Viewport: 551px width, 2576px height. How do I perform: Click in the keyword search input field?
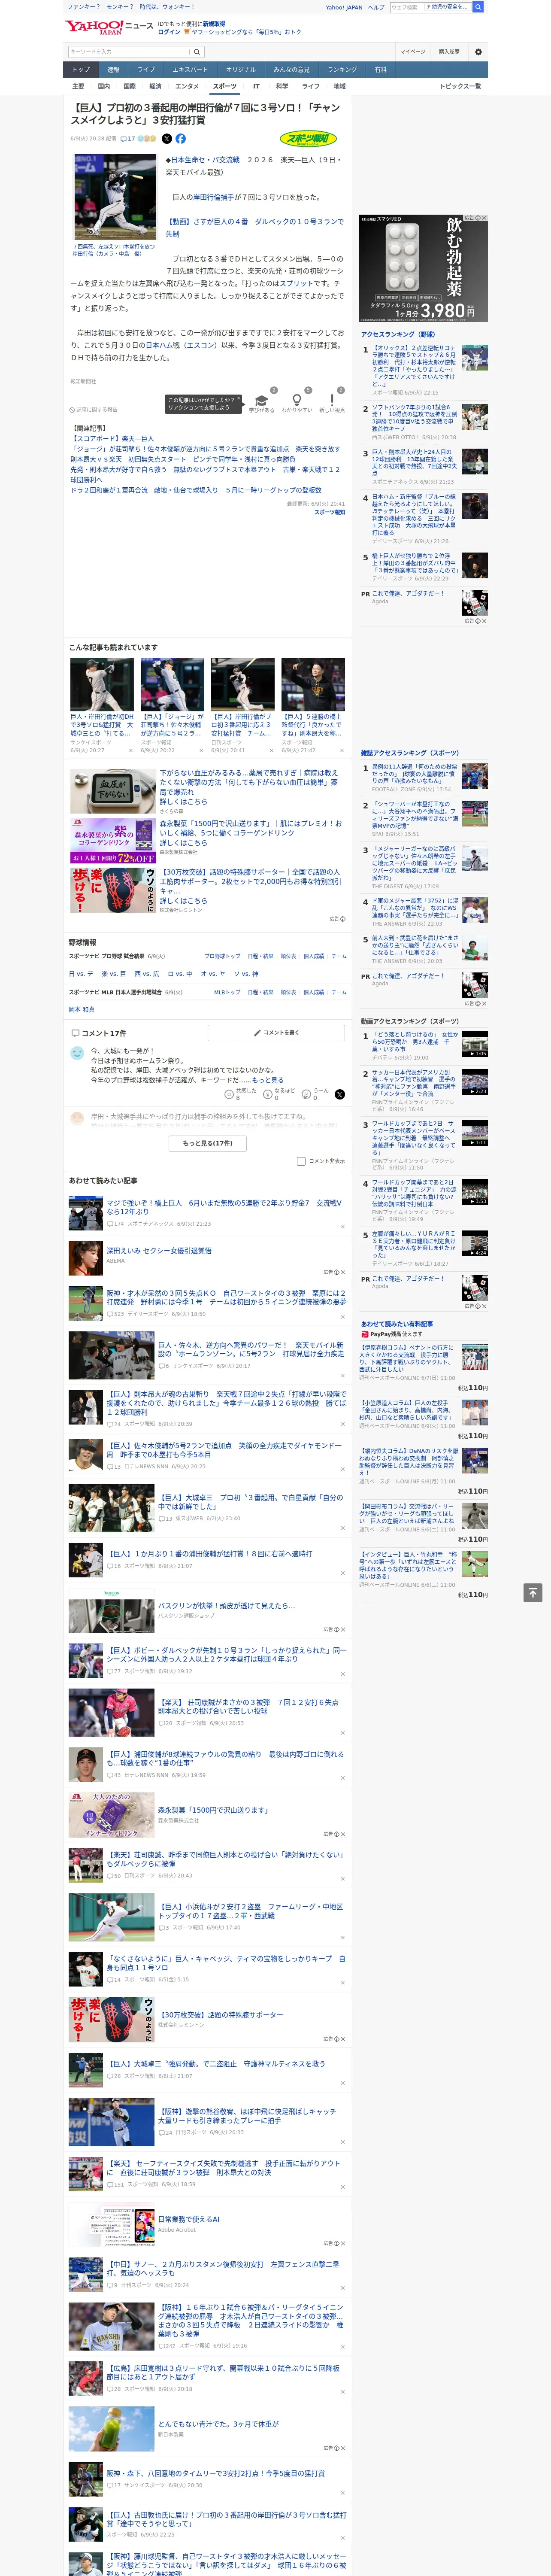tap(128, 51)
